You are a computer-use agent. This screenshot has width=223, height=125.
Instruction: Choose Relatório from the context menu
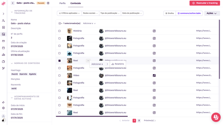point(118,64)
